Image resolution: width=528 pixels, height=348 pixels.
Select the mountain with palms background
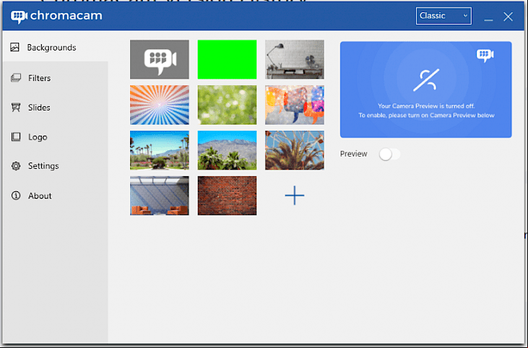pyautogui.click(x=227, y=150)
